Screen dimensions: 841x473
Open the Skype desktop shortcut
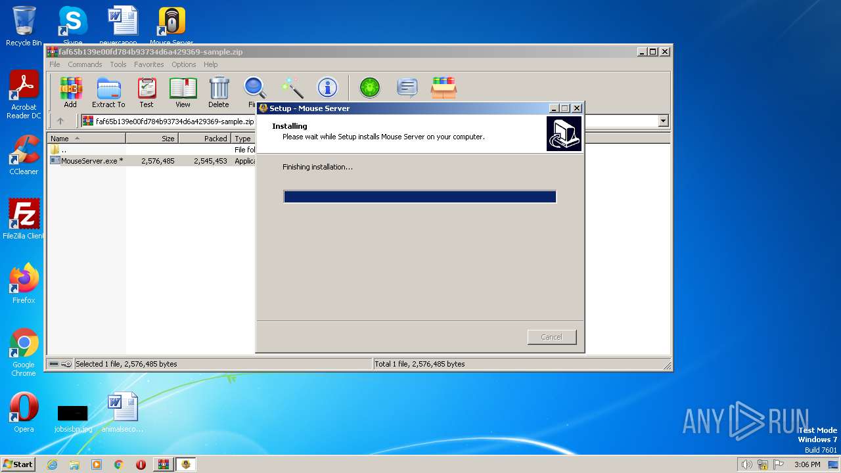[72, 25]
